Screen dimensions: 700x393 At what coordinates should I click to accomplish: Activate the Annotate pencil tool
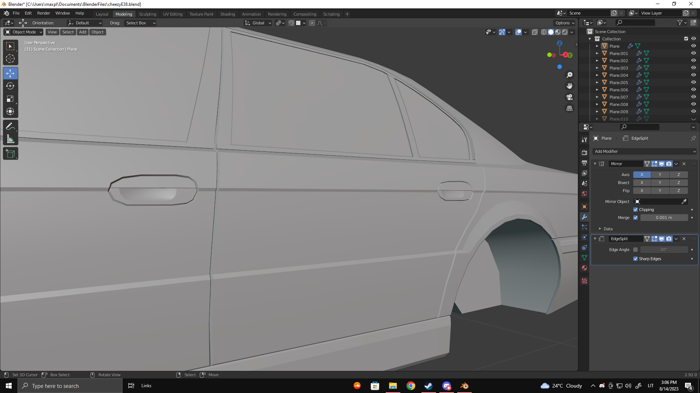click(x=10, y=126)
